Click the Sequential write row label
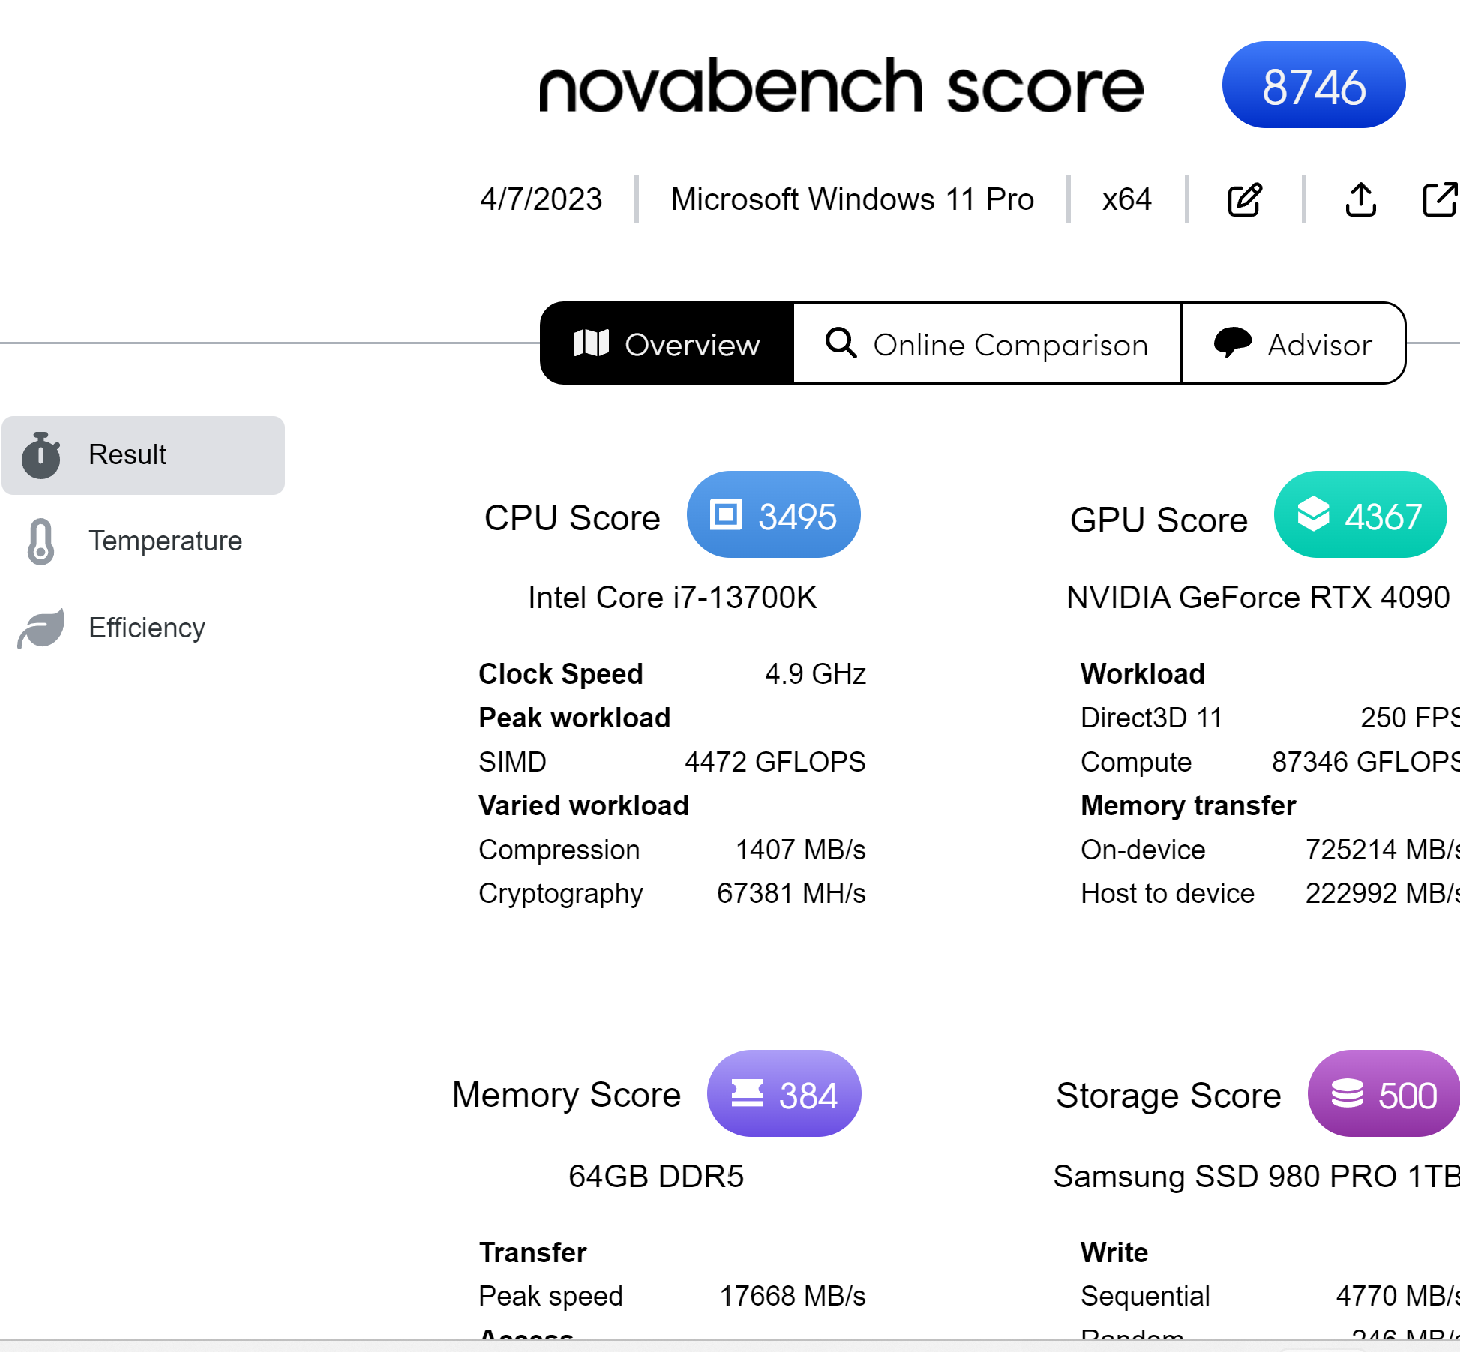The height and width of the screenshot is (1352, 1460). tap(1145, 1296)
